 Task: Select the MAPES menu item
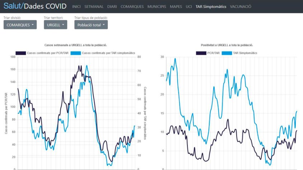(176, 7)
